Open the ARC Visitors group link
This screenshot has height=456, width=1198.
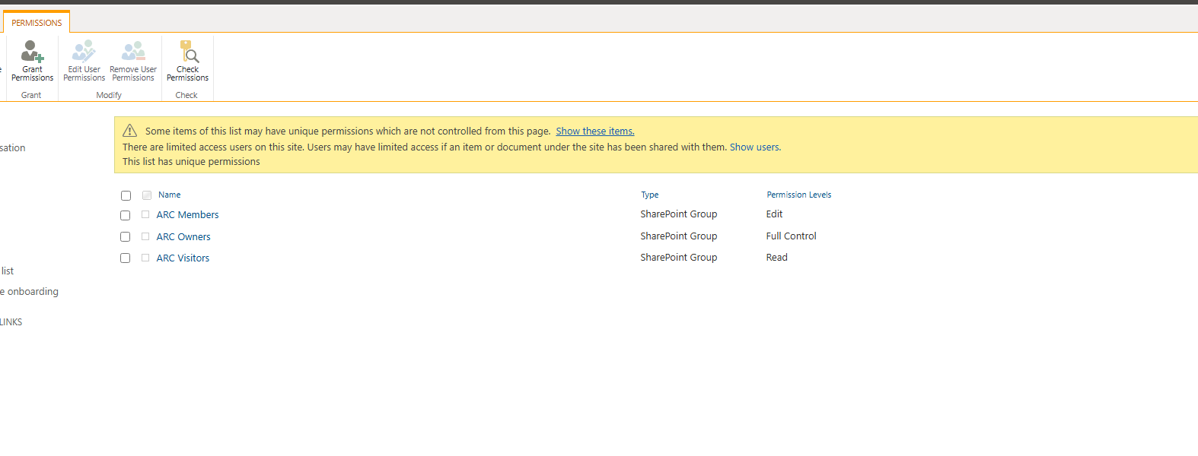[183, 258]
